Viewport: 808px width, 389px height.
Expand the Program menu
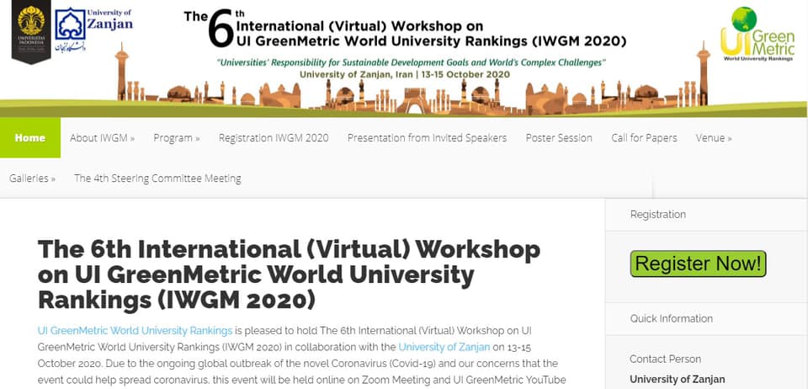[x=177, y=137]
